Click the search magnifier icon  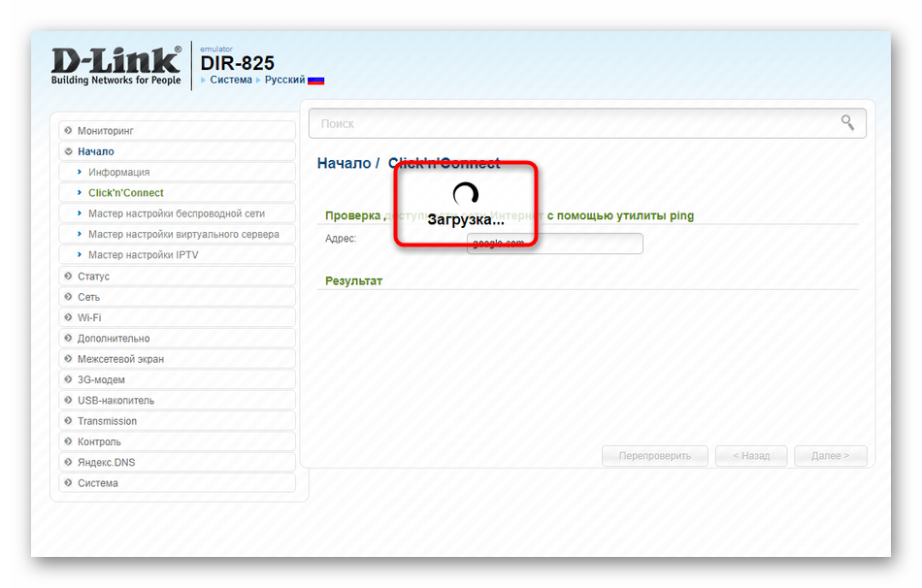tap(847, 123)
